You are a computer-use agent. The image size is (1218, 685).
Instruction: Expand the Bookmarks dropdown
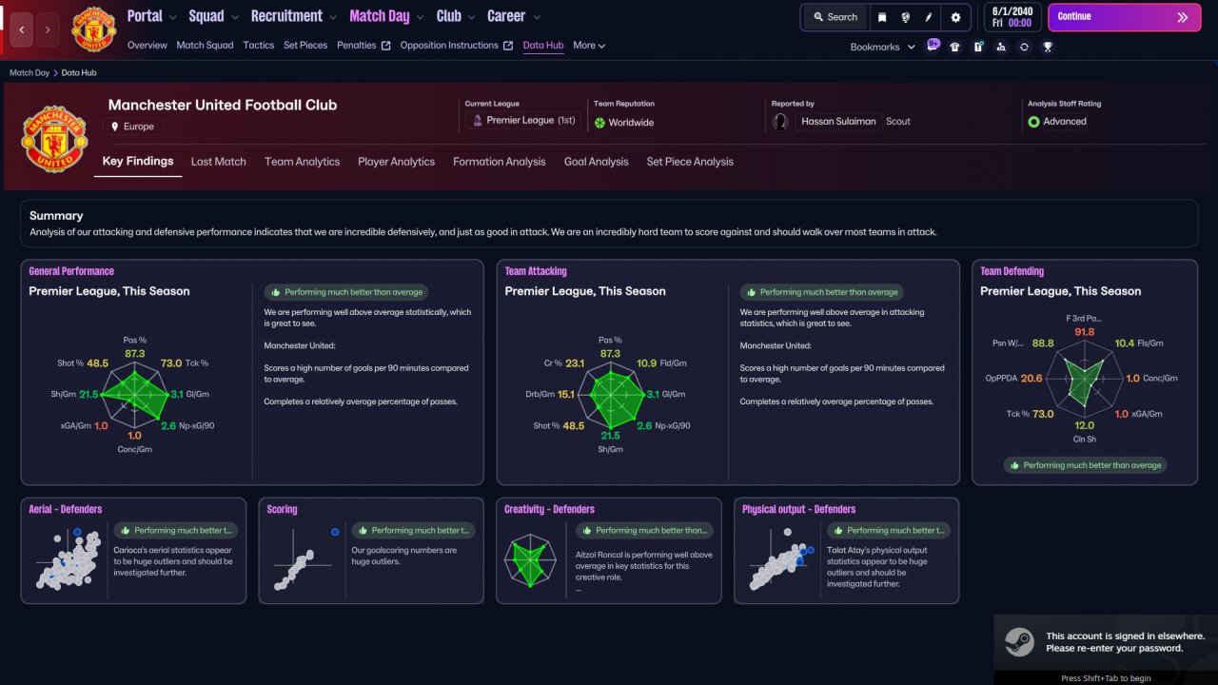point(883,47)
